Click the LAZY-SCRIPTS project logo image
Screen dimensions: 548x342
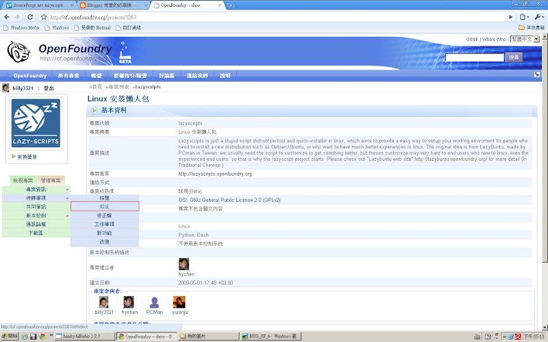[36, 123]
